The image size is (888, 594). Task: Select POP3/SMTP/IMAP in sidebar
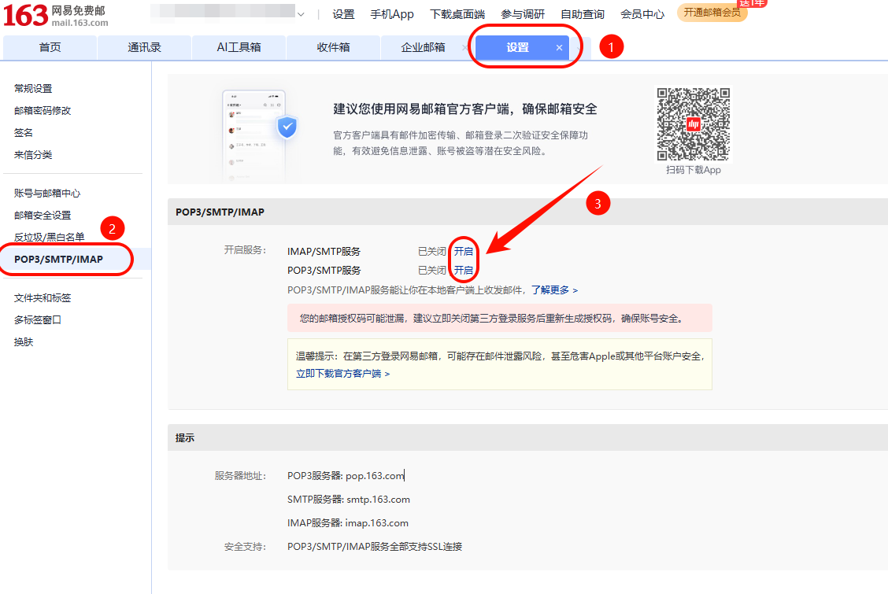coord(58,259)
